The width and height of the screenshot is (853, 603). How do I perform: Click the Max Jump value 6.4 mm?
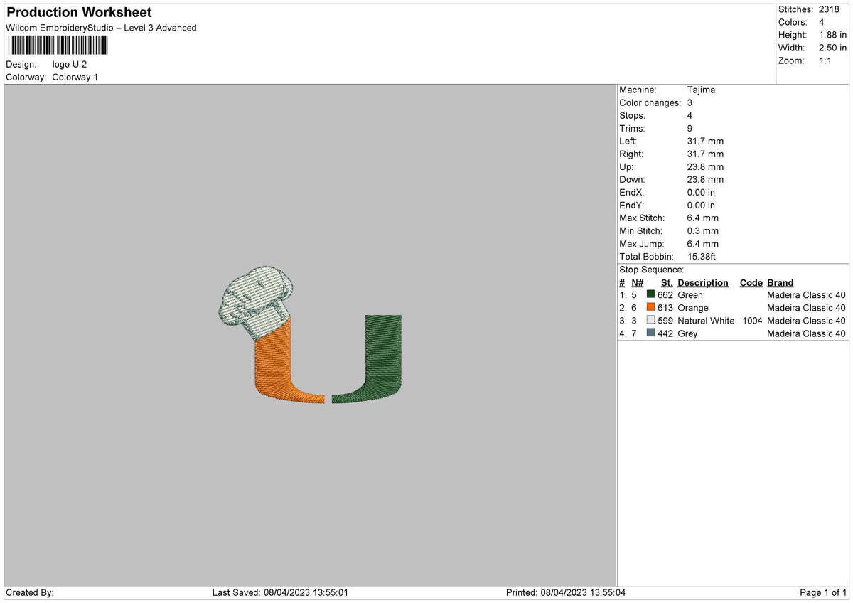pos(703,243)
